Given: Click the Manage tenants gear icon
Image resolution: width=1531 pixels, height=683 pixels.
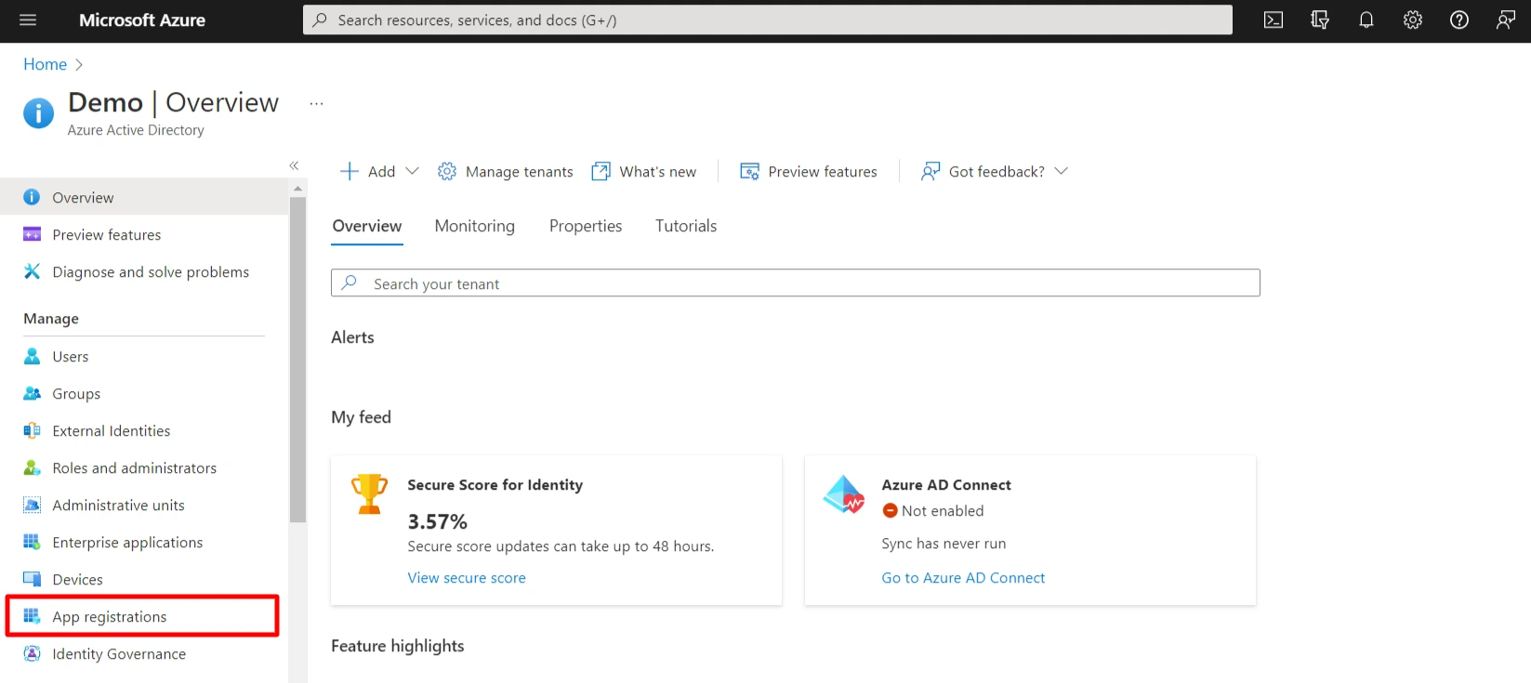Looking at the screenshot, I should coord(447,171).
